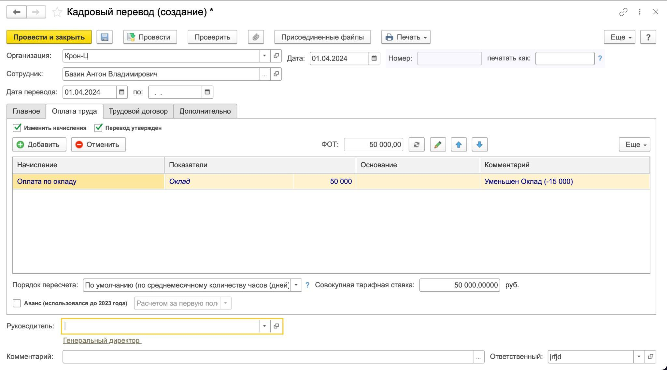Open the calendar for the Дата field
Image resolution: width=667 pixels, height=370 pixels.
374,59
